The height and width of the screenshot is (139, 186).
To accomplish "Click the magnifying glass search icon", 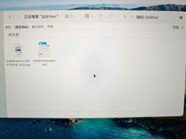I will tap(132, 17).
